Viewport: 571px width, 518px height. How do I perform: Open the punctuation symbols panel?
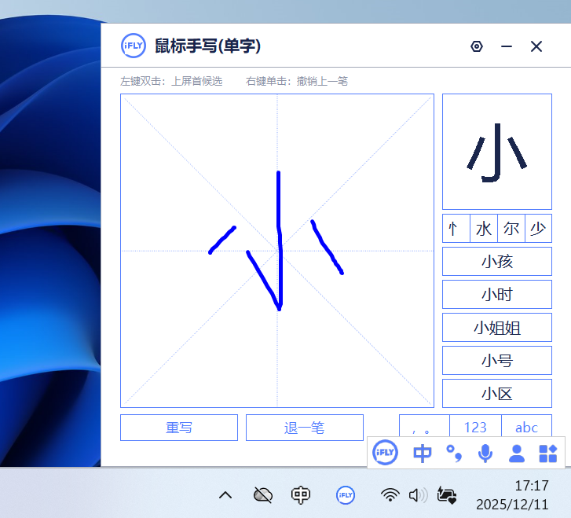pos(424,428)
